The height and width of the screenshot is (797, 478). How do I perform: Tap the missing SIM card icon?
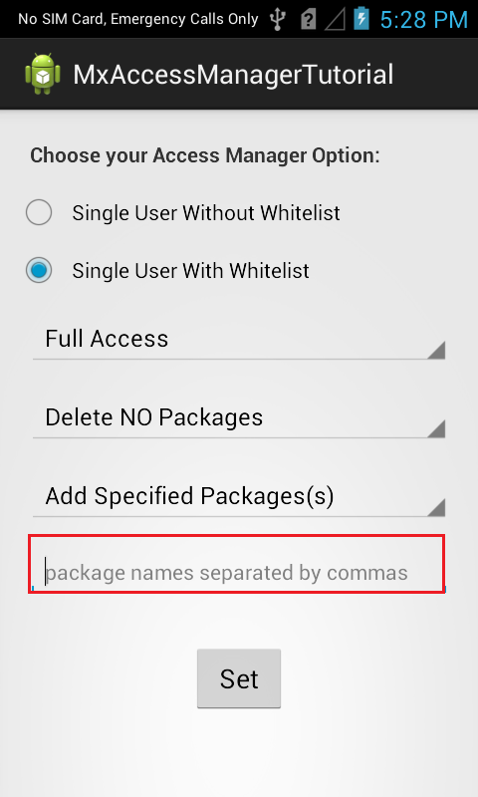point(309,19)
